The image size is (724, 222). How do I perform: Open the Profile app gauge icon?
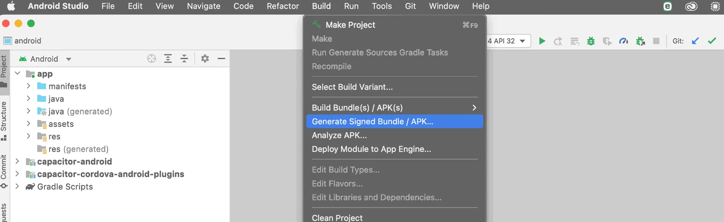(x=623, y=41)
